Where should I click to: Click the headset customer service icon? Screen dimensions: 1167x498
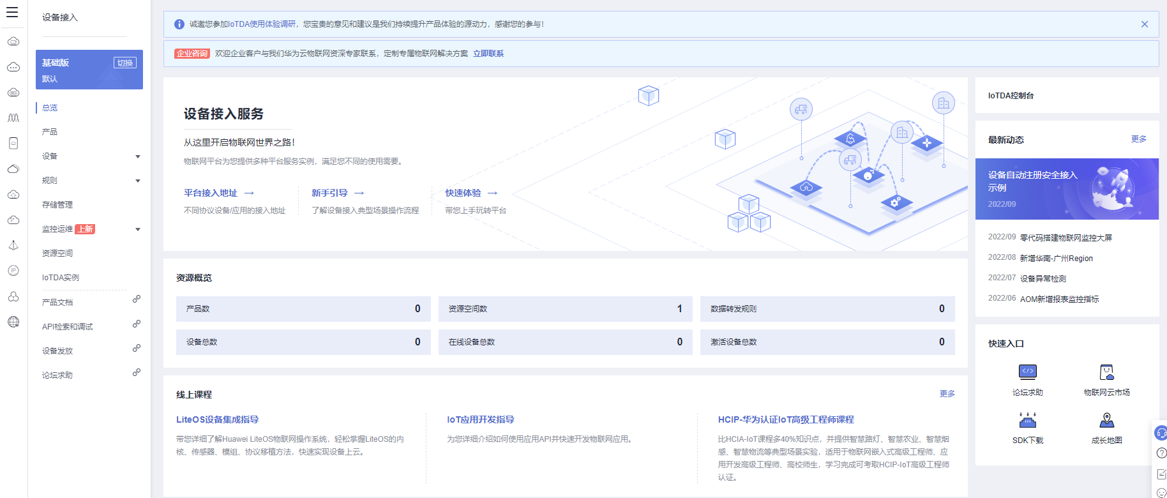coord(1161,434)
